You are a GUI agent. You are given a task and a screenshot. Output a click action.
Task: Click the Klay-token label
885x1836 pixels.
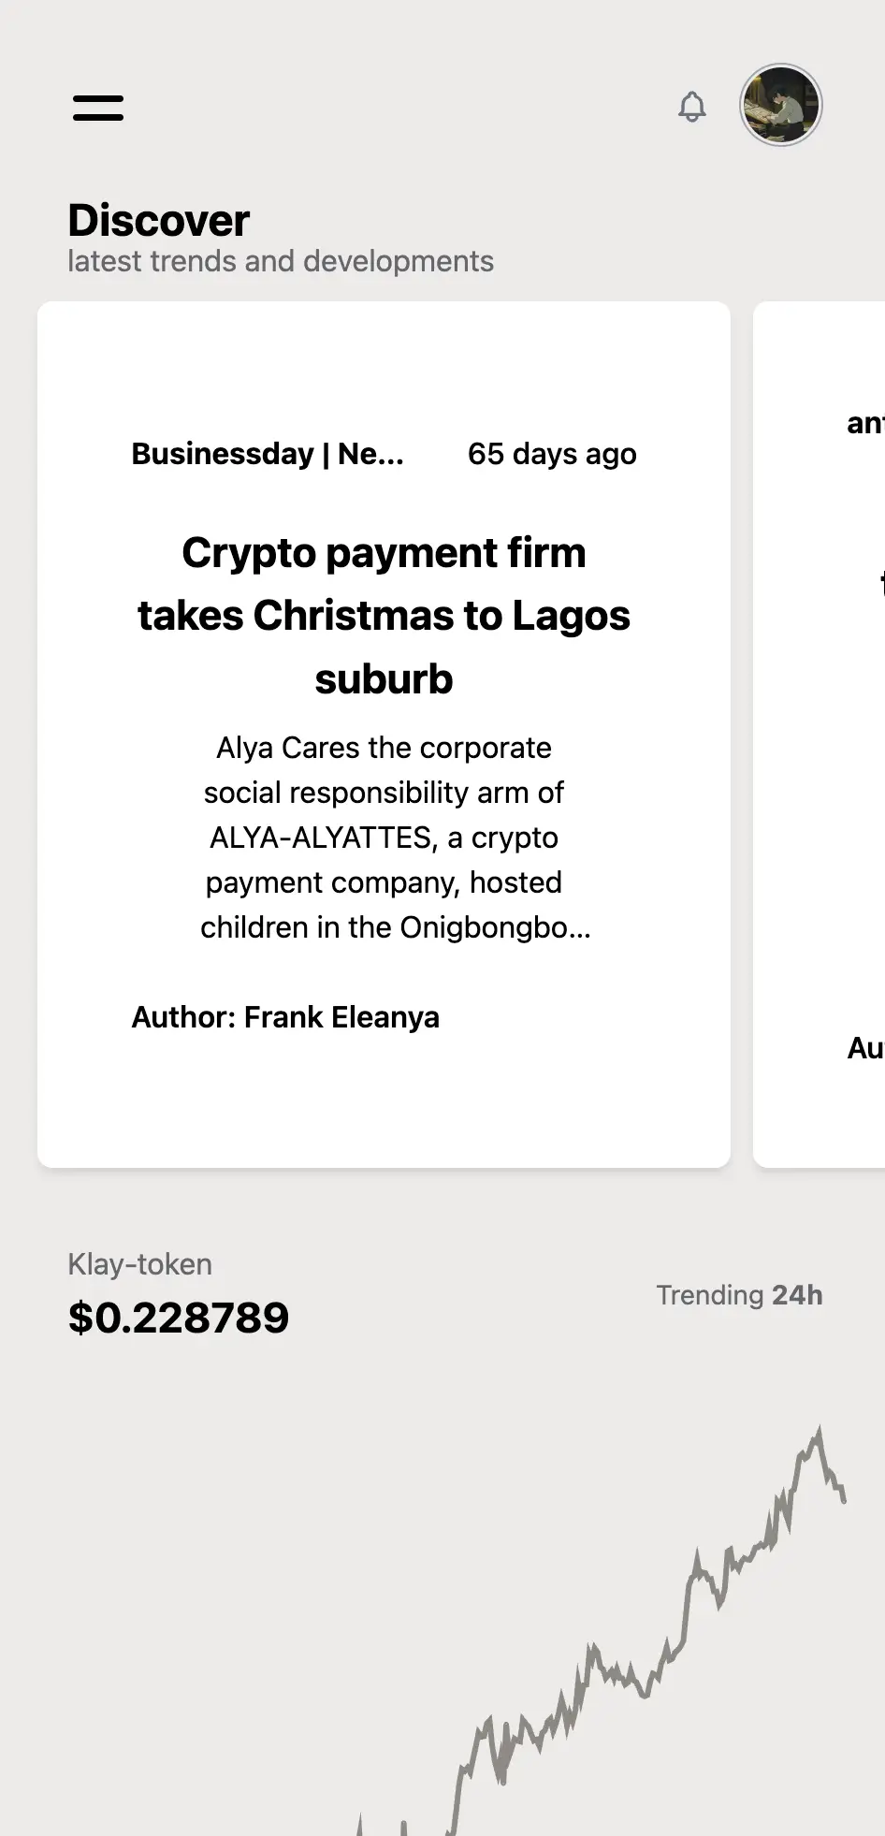(x=140, y=1264)
